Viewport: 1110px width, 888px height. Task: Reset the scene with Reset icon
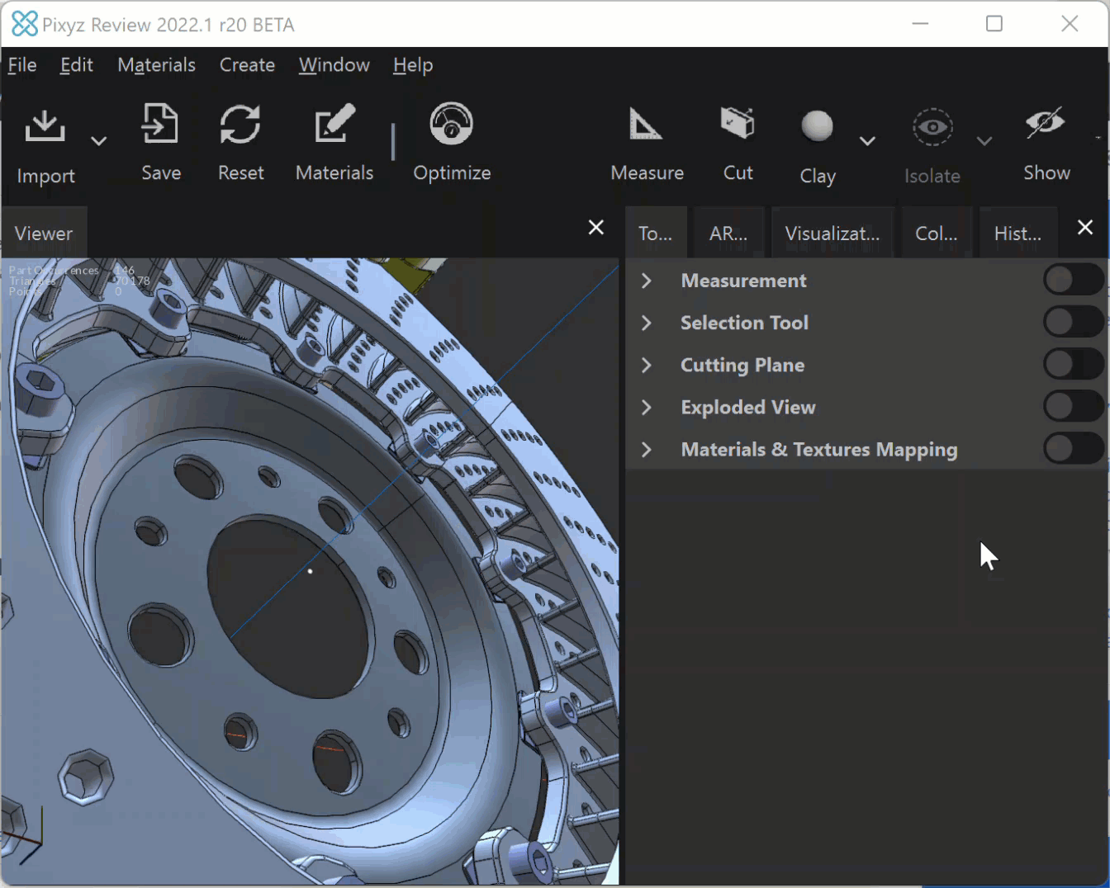tap(240, 124)
